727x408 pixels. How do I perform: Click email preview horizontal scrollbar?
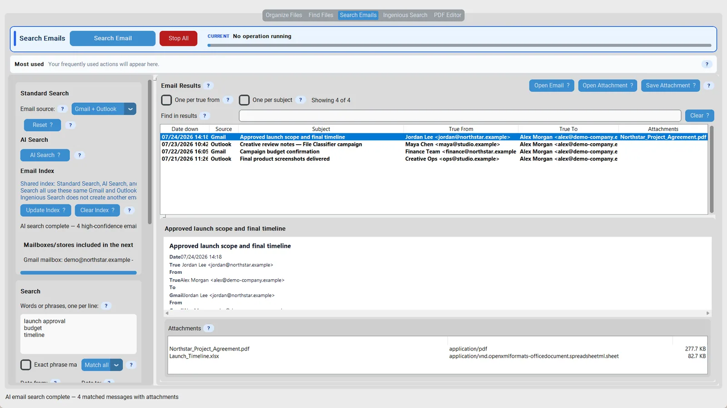tap(438, 313)
